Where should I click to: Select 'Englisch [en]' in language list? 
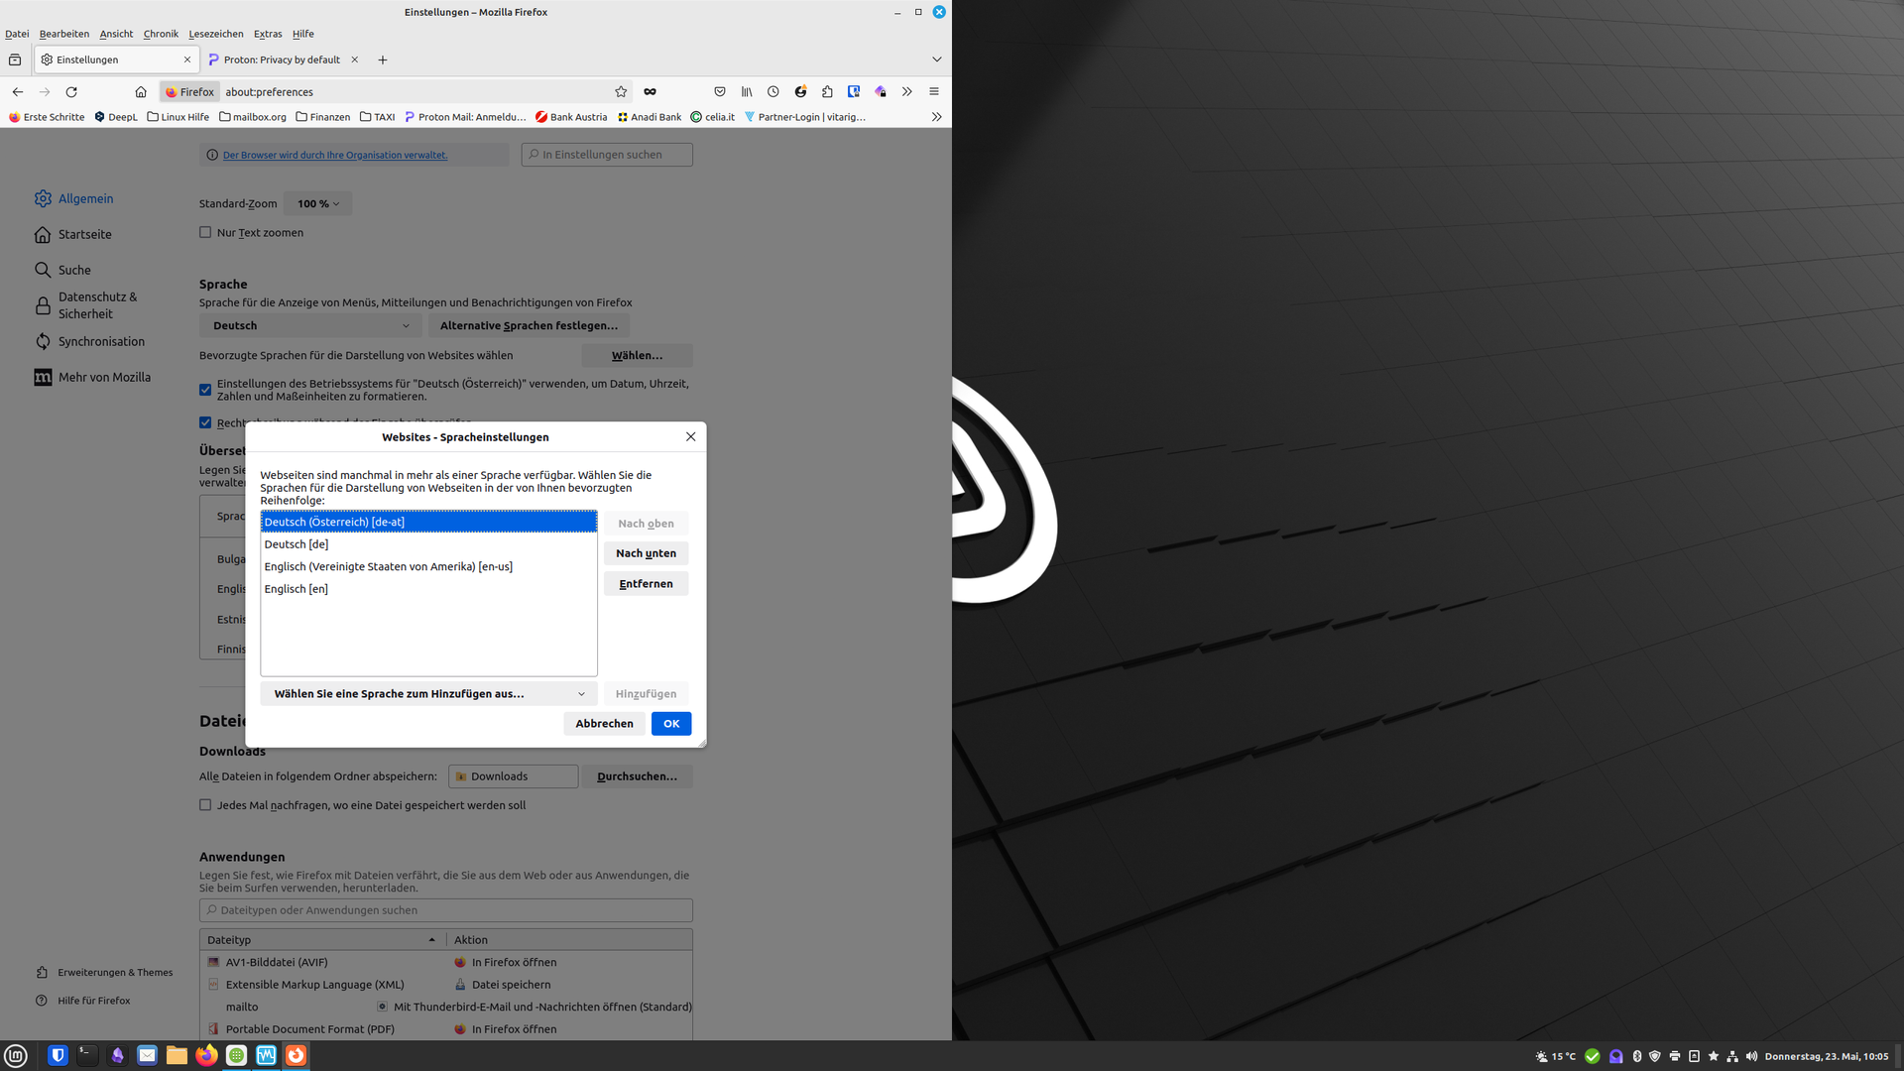pyautogui.click(x=297, y=589)
